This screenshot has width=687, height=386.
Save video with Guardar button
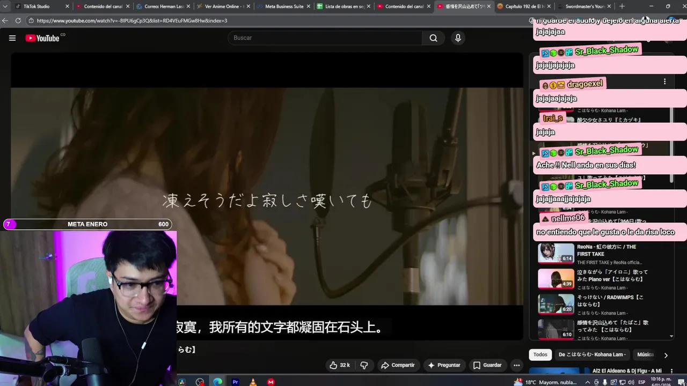[487, 365]
